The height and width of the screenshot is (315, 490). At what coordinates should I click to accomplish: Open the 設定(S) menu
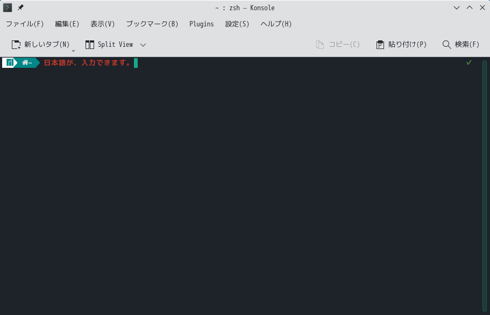tap(237, 24)
